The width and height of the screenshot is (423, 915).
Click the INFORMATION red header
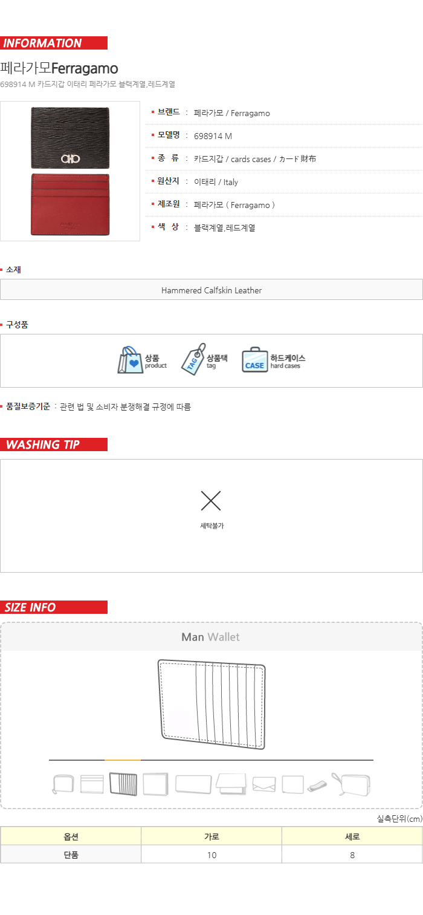54,43
